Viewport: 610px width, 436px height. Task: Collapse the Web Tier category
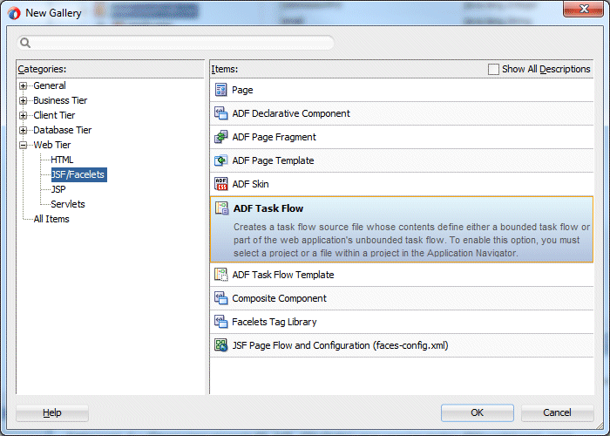pos(24,145)
